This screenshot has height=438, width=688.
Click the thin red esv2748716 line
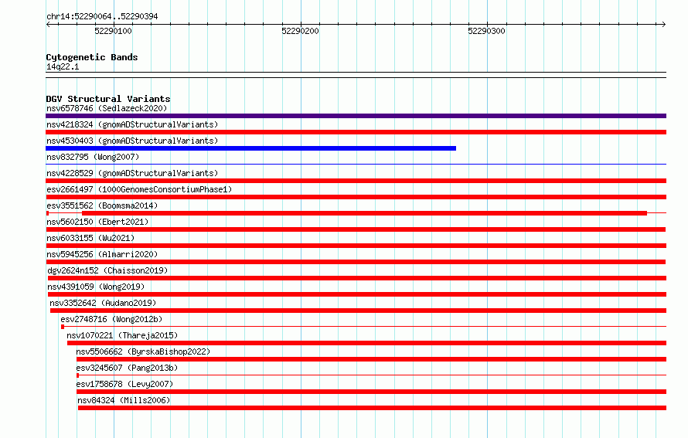[364, 327]
